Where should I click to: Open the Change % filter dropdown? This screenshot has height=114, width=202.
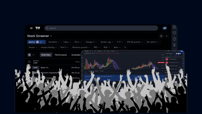coord(91,42)
